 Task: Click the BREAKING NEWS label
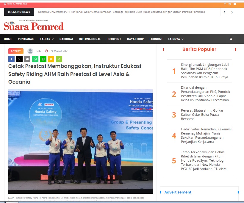pyautogui.click(x=19, y=12)
